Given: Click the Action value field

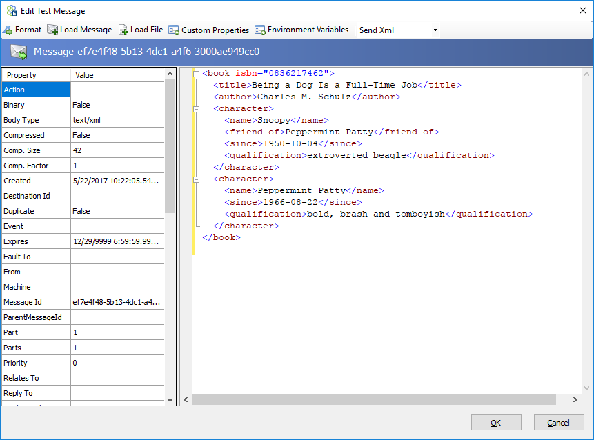Looking at the screenshot, I should click(117, 90).
